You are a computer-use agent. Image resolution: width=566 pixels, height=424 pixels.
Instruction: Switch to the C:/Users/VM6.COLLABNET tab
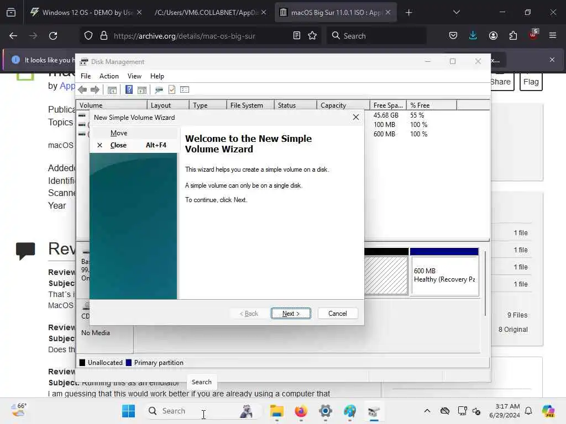point(210,12)
